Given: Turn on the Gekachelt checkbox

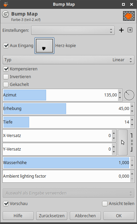Looking at the screenshot, I should click(x=6, y=85).
